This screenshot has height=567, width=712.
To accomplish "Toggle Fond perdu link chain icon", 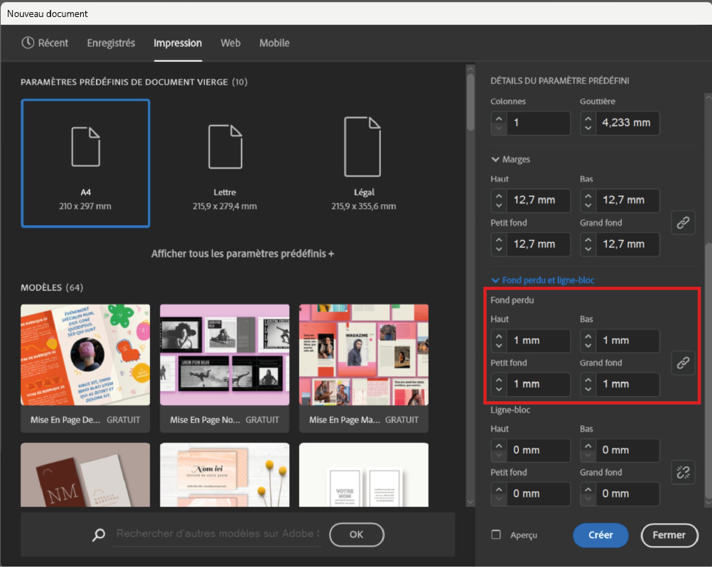I will [683, 363].
